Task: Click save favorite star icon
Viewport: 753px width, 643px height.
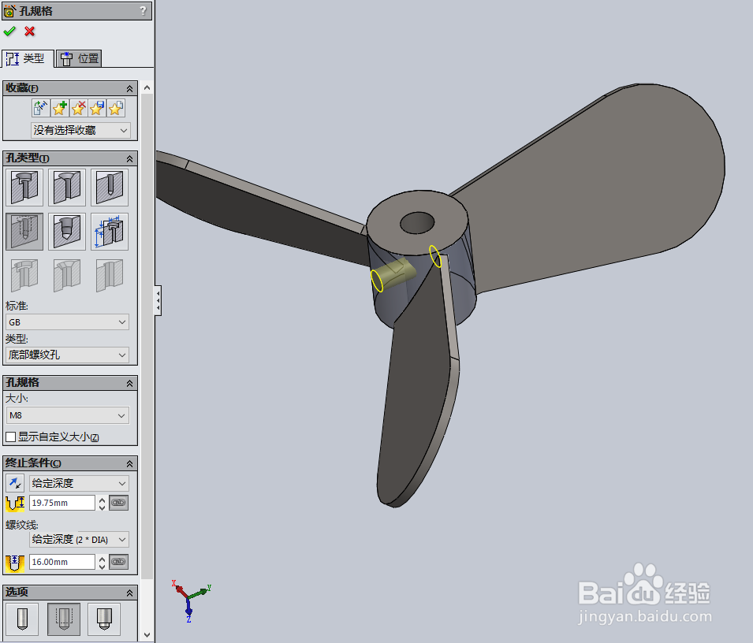Action: 97,108
